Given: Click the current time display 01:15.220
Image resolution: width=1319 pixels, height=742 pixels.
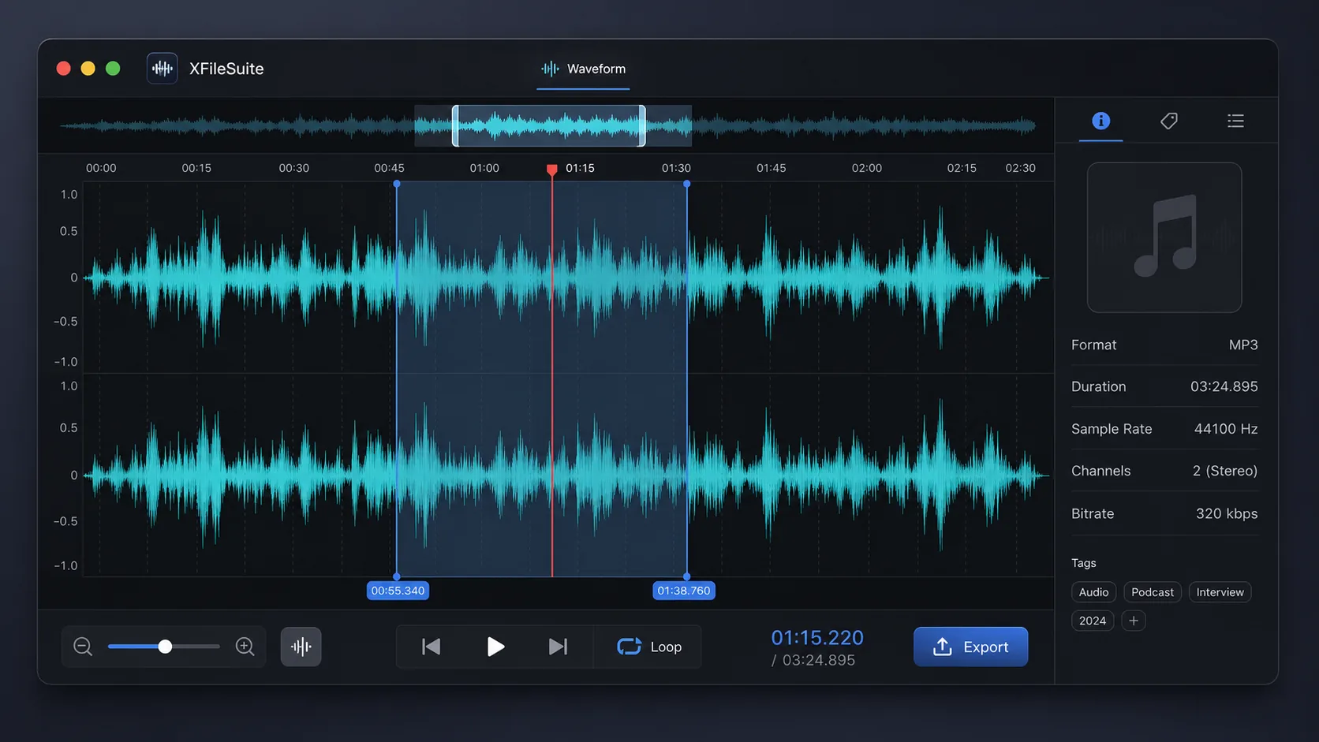Looking at the screenshot, I should tap(817, 637).
